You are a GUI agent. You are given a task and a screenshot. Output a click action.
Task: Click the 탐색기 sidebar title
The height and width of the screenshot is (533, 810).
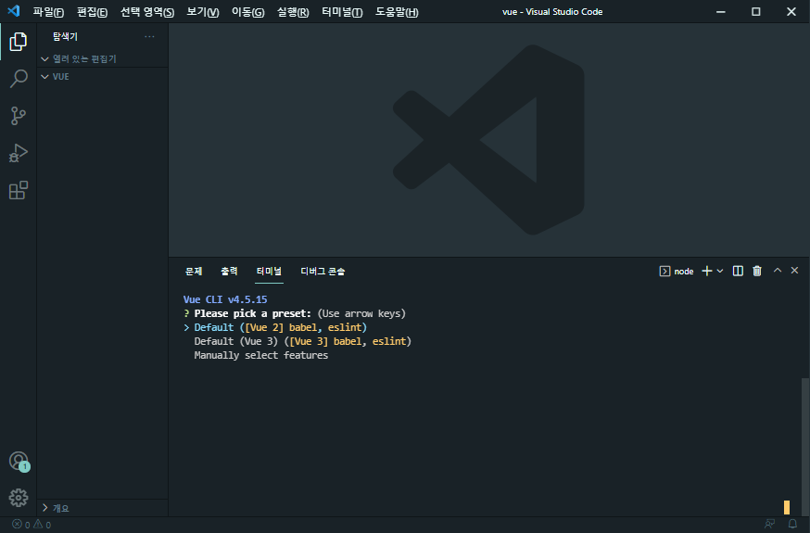coord(65,37)
